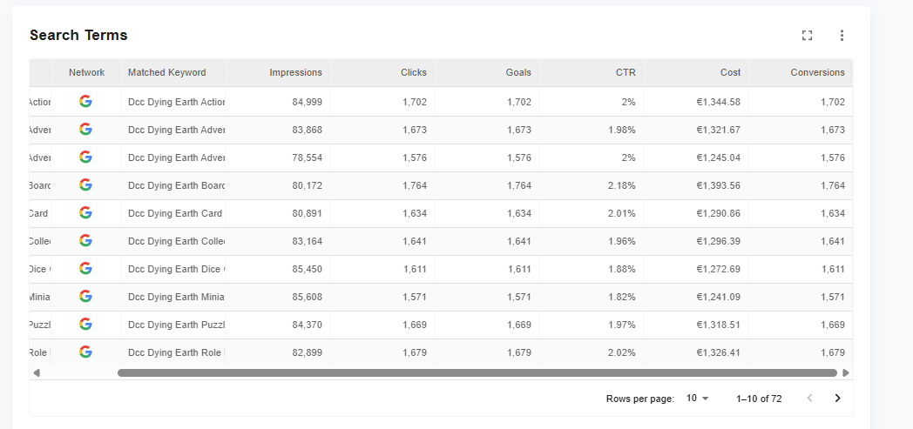Click the horizontal scrollbar thumb of the table
Screen dimensions: 913x429
(477, 372)
